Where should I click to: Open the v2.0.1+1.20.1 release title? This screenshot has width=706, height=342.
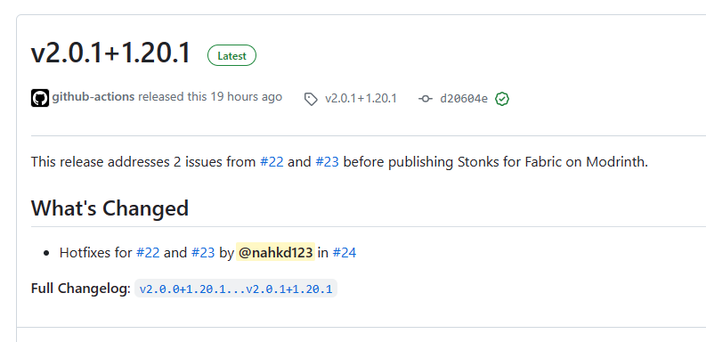click(x=110, y=53)
